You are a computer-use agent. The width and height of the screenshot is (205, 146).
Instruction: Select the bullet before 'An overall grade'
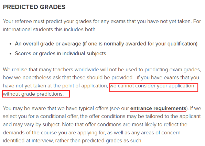[x=11, y=44]
